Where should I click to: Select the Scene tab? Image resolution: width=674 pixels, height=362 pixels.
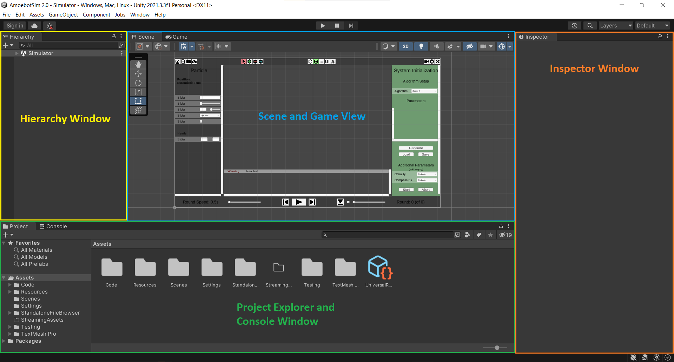(x=143, y=37)
